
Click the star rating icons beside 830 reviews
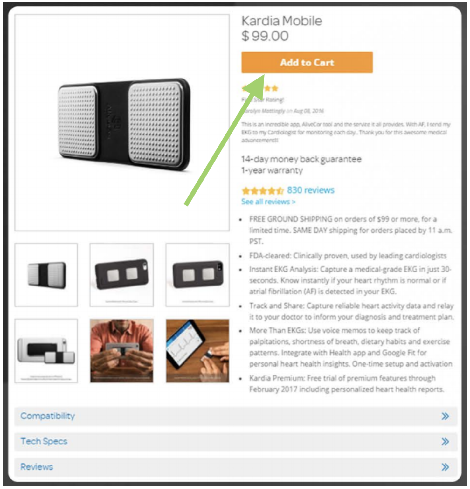(x=262, y=191)
